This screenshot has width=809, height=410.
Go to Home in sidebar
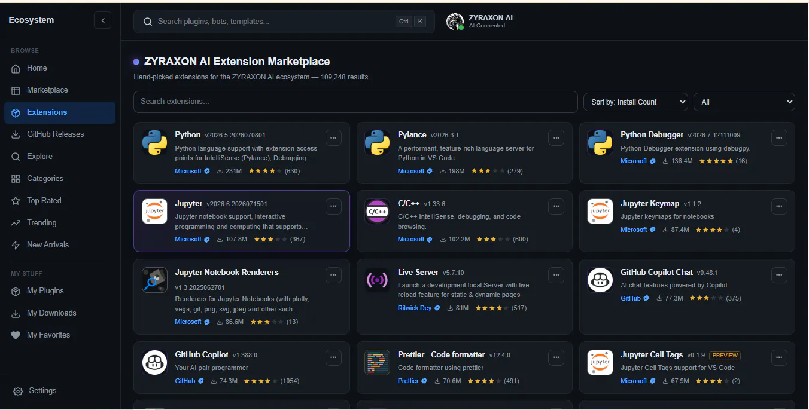pyautogui.click(x=60, y=68)
